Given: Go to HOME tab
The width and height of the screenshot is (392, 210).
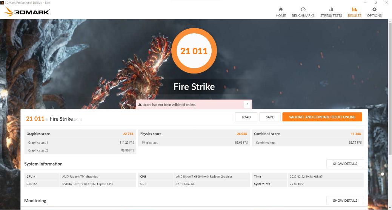Looking at the screenshot, I should [281, 15].
